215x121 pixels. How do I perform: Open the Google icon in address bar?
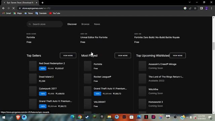point(185,8)
